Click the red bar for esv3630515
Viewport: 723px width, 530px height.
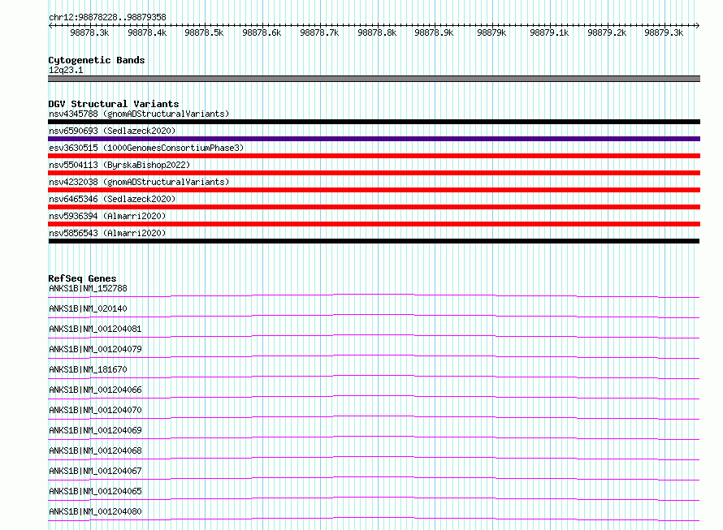[374, 156]
